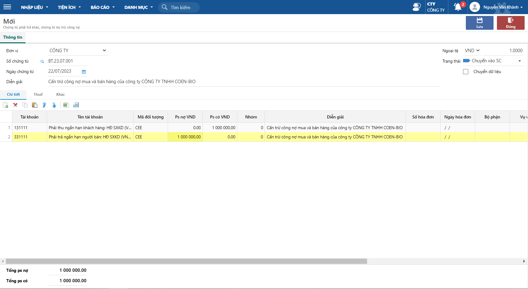
Task: Open the BÁO CÁO menu
Action: tap(102, 7)
